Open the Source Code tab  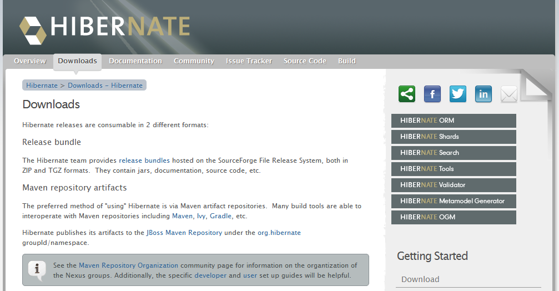(305, 61)
